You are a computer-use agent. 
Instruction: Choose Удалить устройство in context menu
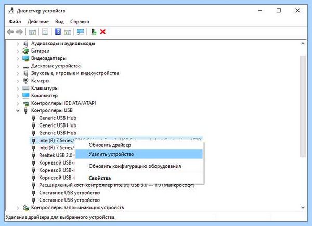coord(139,154)
